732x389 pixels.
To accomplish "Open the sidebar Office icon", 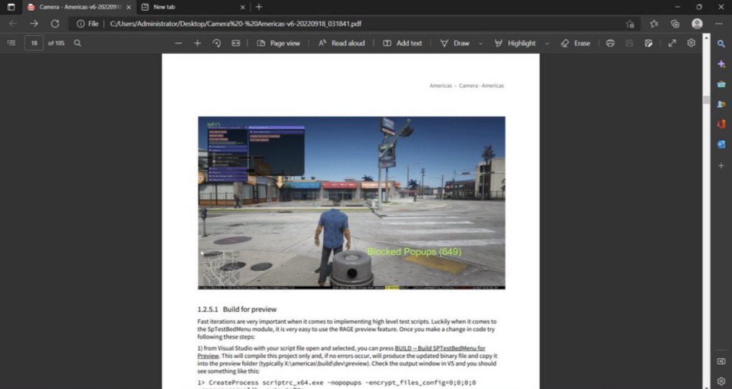I will coord(721,124).
